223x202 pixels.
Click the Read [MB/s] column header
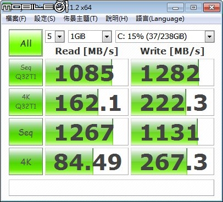[87, 51]
